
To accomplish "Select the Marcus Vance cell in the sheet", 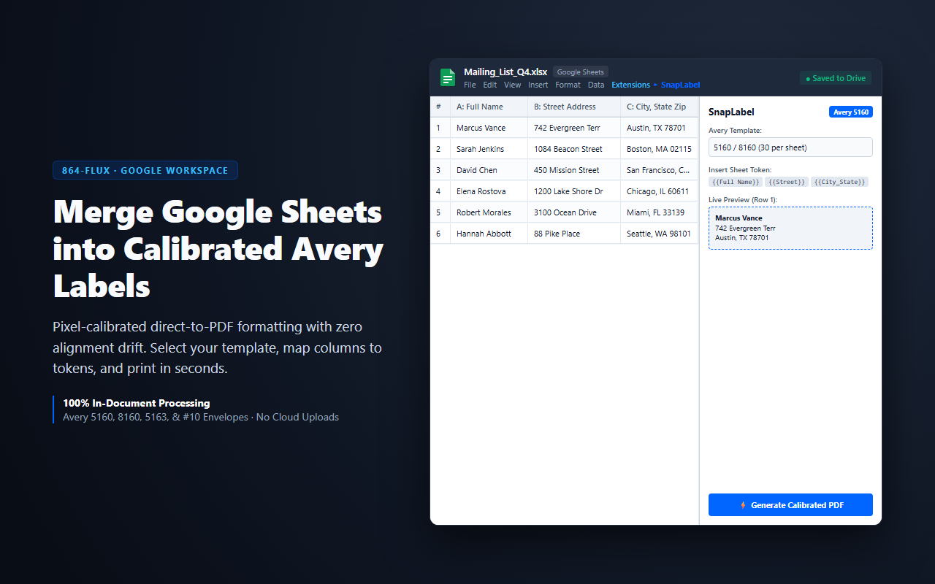I will pos(489,128).
